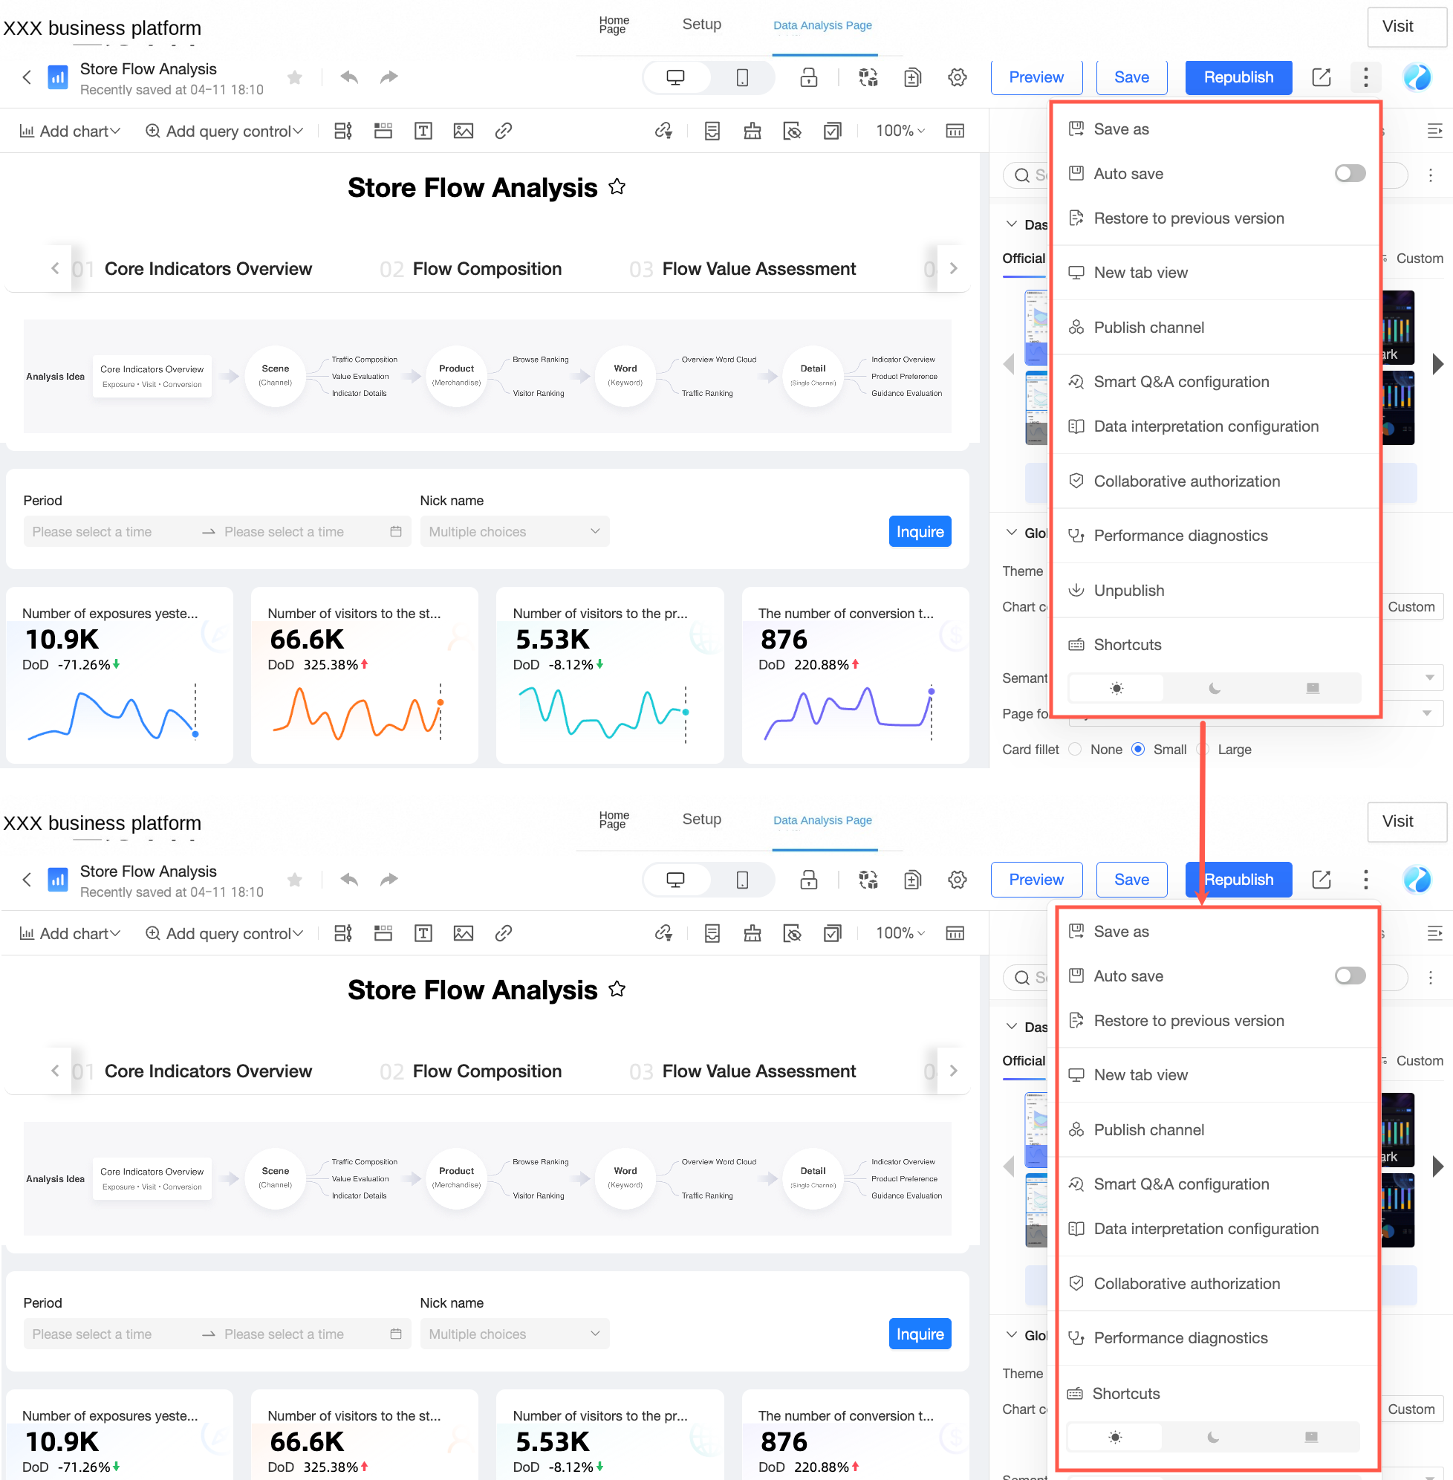Choose Publish channel in the lower menu
The height and width of the screenshot is (1480, 1453).
pyautogui.click(x=1218, y=1129)
